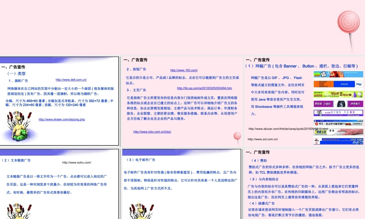Select the subheading （4）插播式广告
Viewport: 365px width, 219px height.
click(262, 203)
